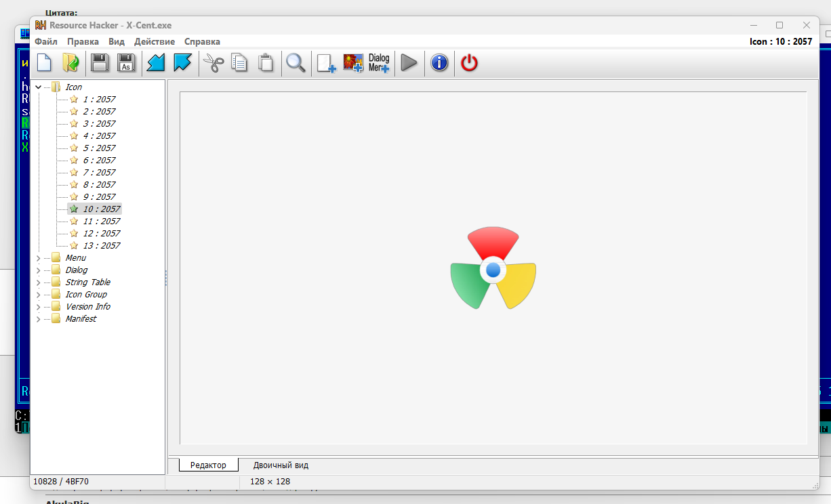Click the Icon : 10 : 2057 header label
Image resolution: width=831 pixels, height=504 pixels.
[780, 41]
